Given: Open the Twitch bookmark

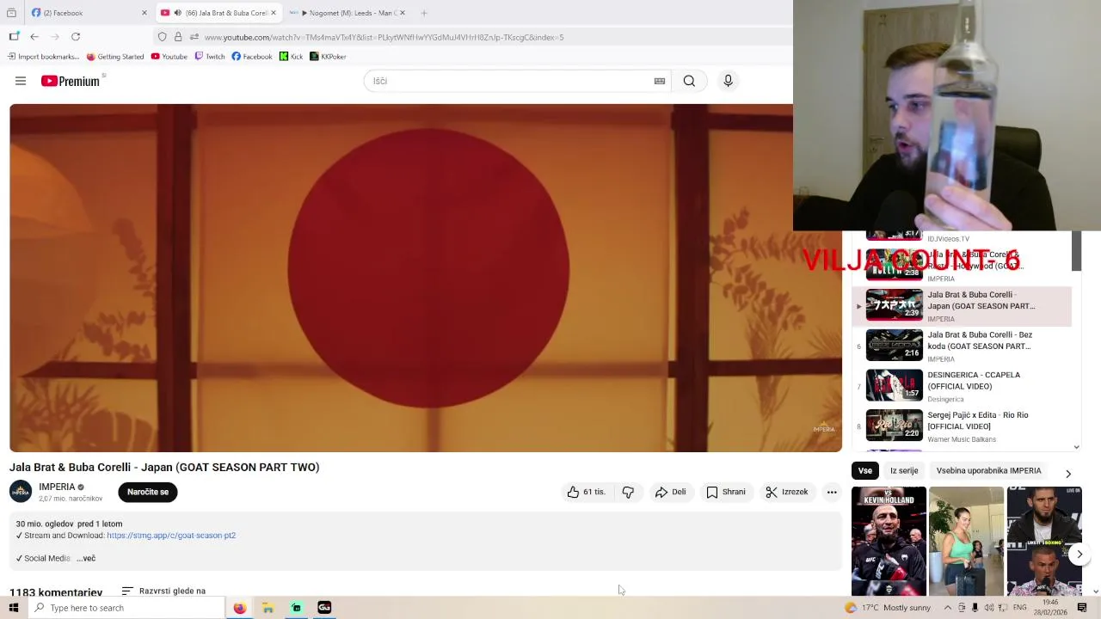Looking at the screenshot, I should (210, 57).
